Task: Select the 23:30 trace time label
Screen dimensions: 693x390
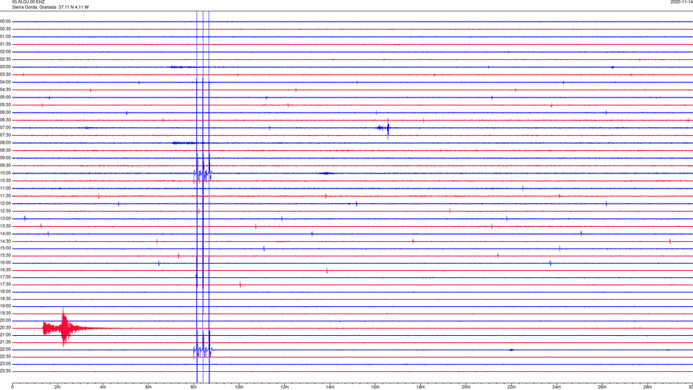Action: pos(6,371)
